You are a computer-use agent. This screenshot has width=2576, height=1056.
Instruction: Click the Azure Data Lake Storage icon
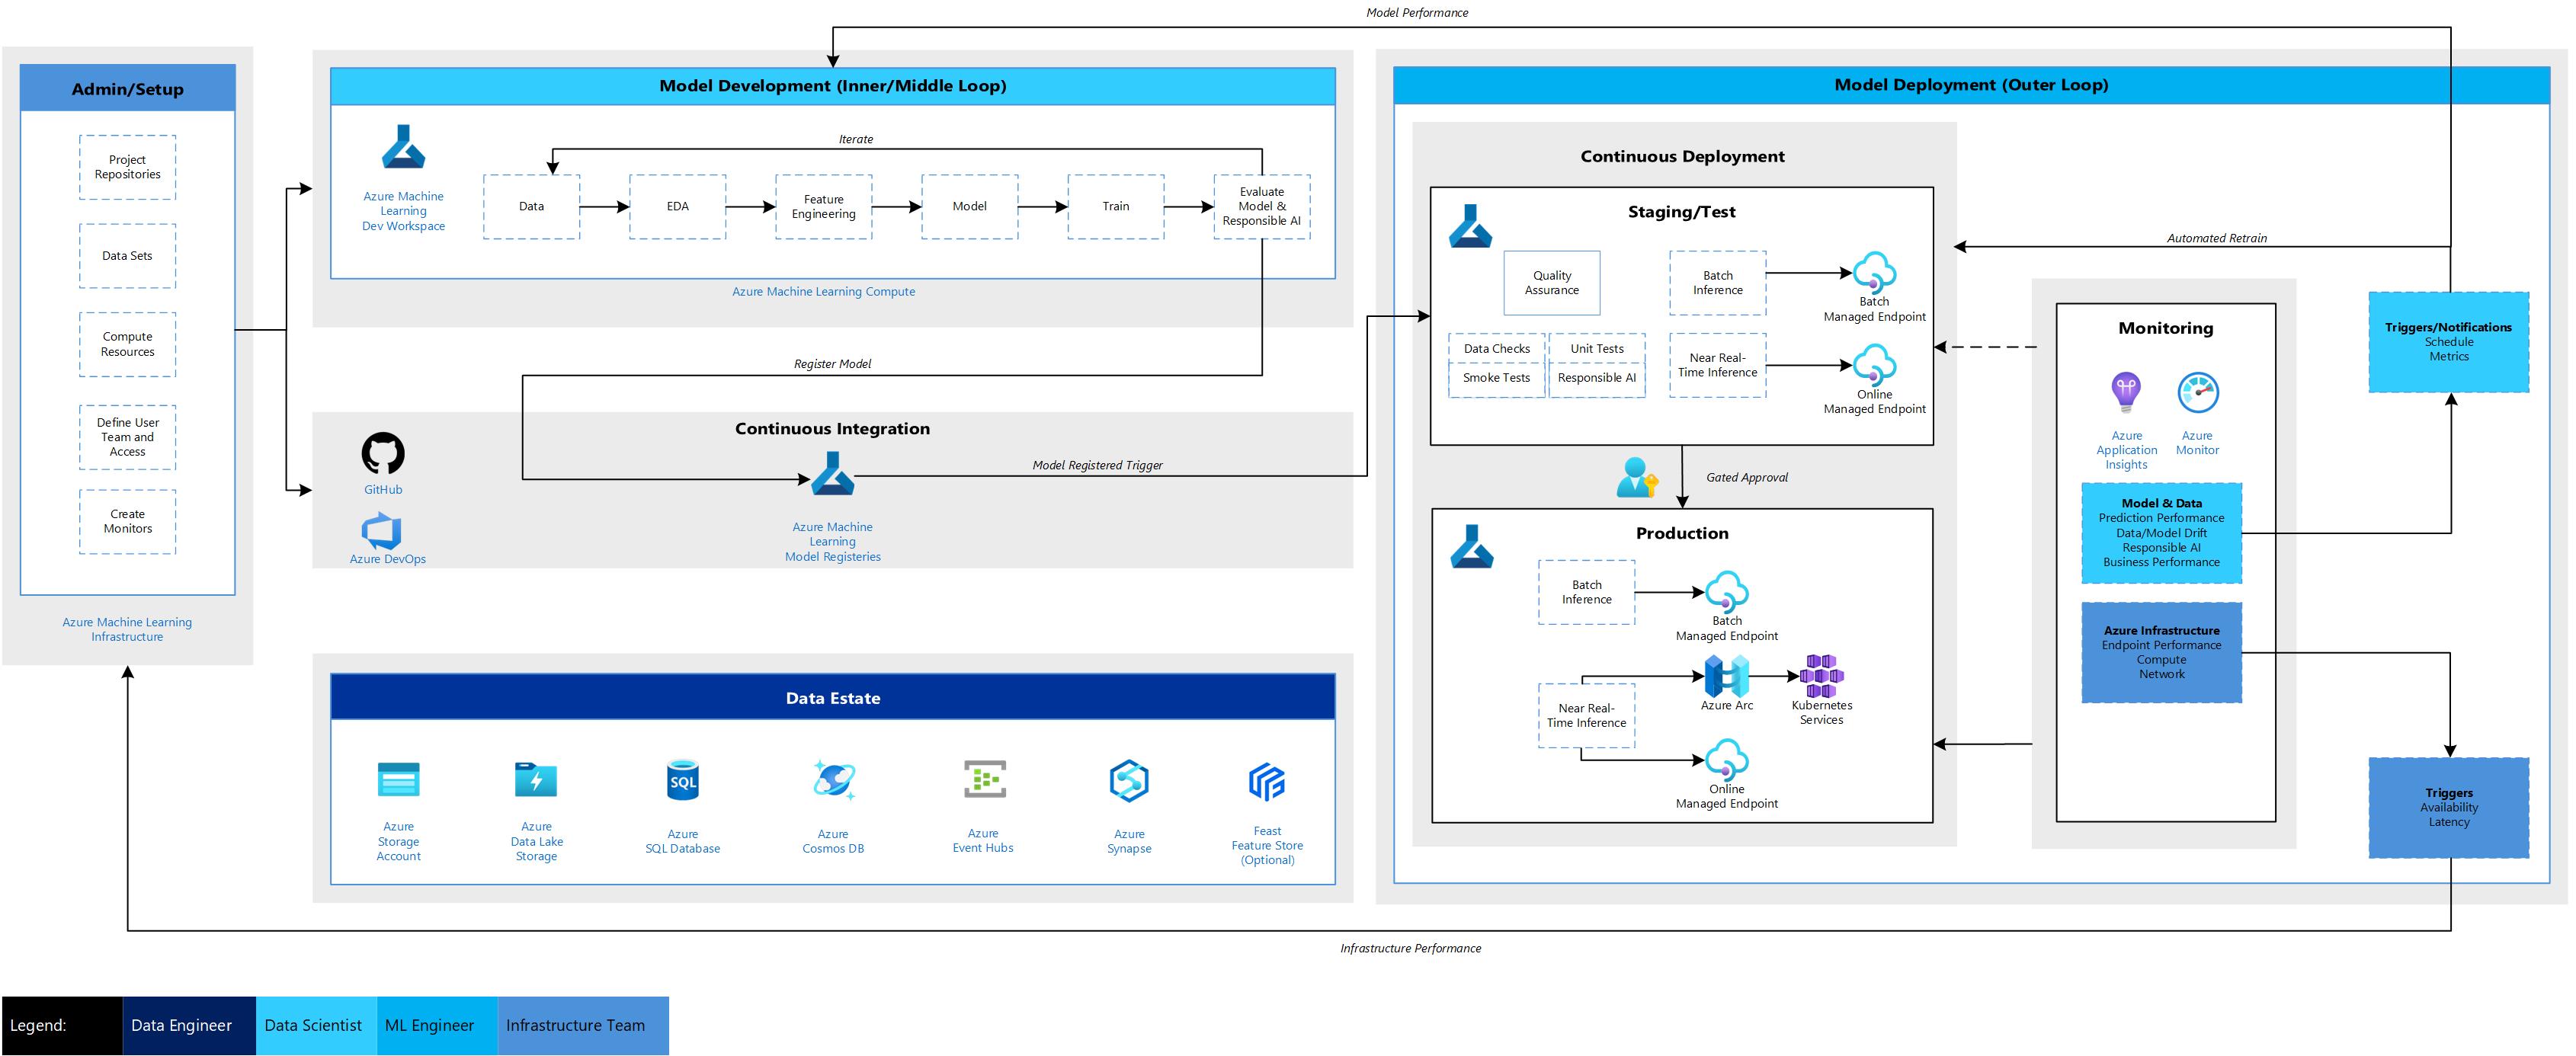(536, 779)
